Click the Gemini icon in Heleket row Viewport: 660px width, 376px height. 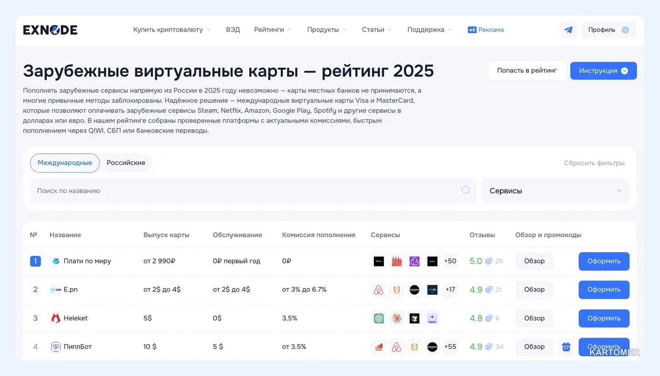click(432, 318)
